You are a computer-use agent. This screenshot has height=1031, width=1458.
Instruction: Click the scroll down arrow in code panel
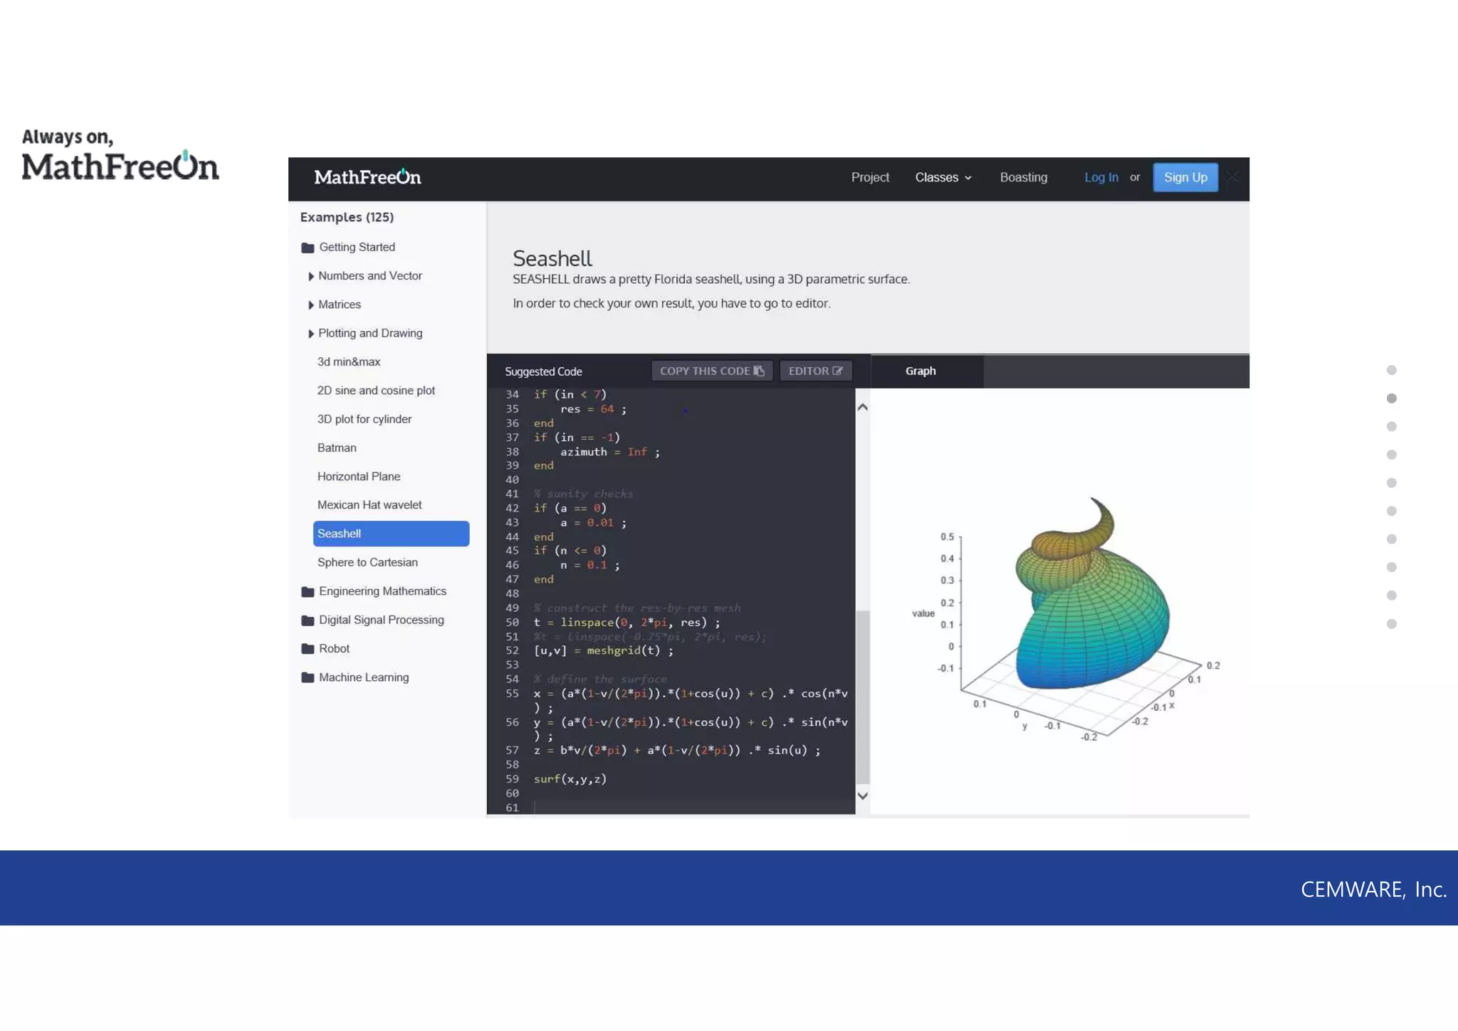point(862,795)
